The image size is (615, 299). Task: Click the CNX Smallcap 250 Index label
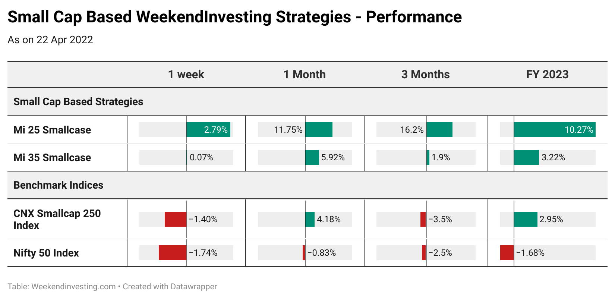(57, 219)
